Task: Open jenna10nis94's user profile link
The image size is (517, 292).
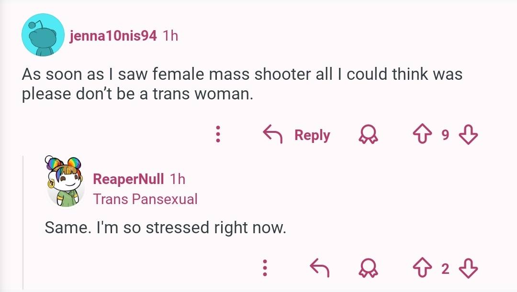Action: coord(113,36)
